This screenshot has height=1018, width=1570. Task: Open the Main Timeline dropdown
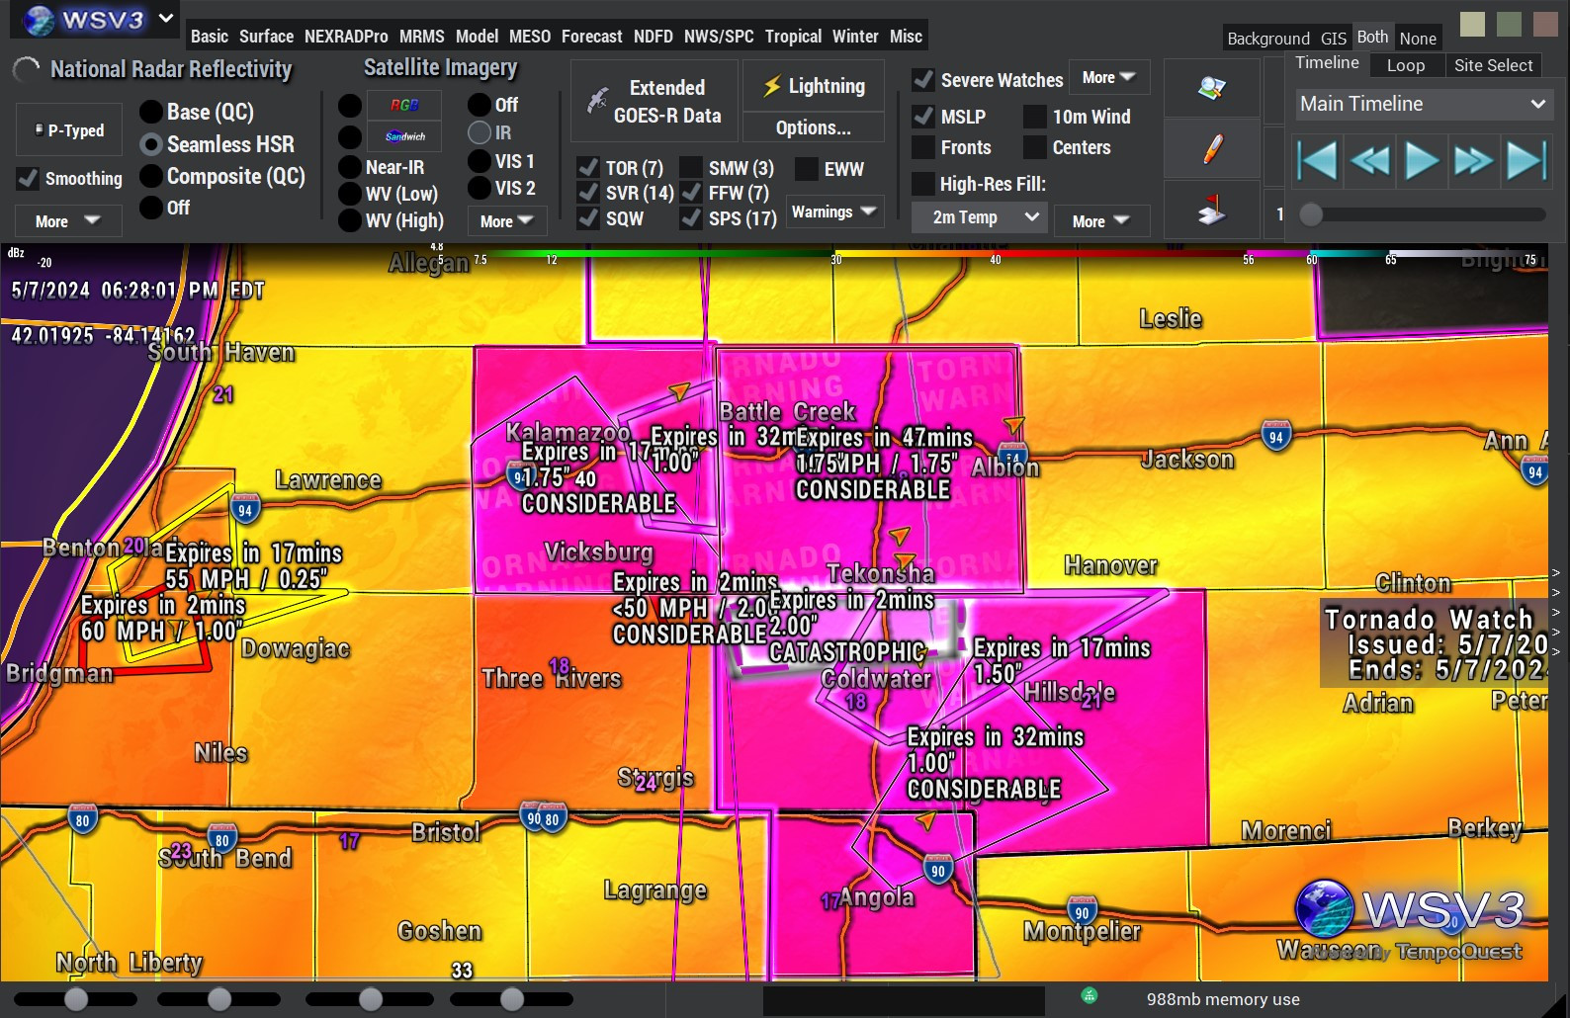point(1422,104)
